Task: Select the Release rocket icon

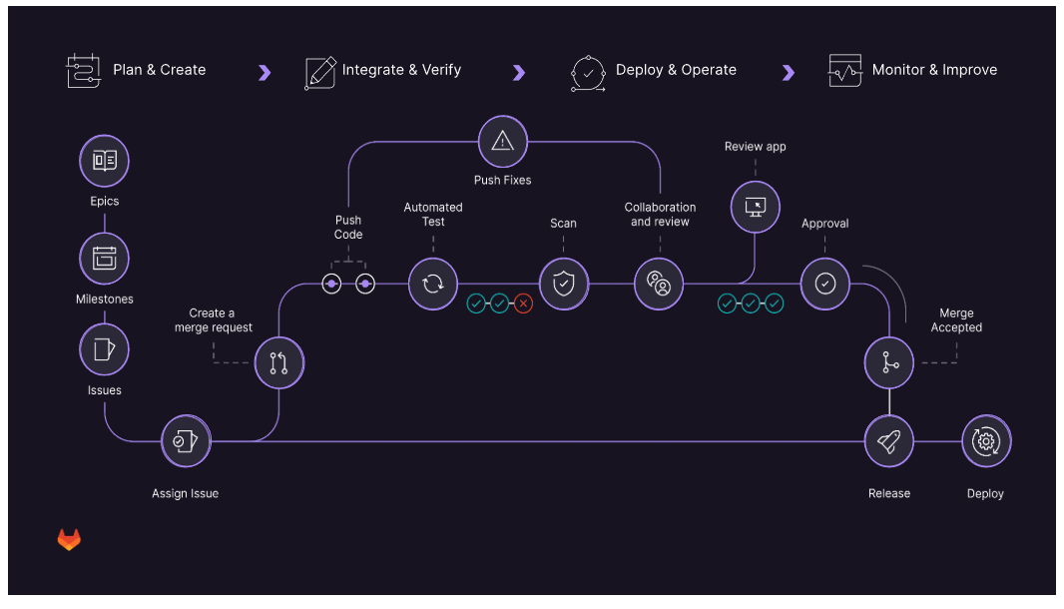Action: click(x=888, y=440)
